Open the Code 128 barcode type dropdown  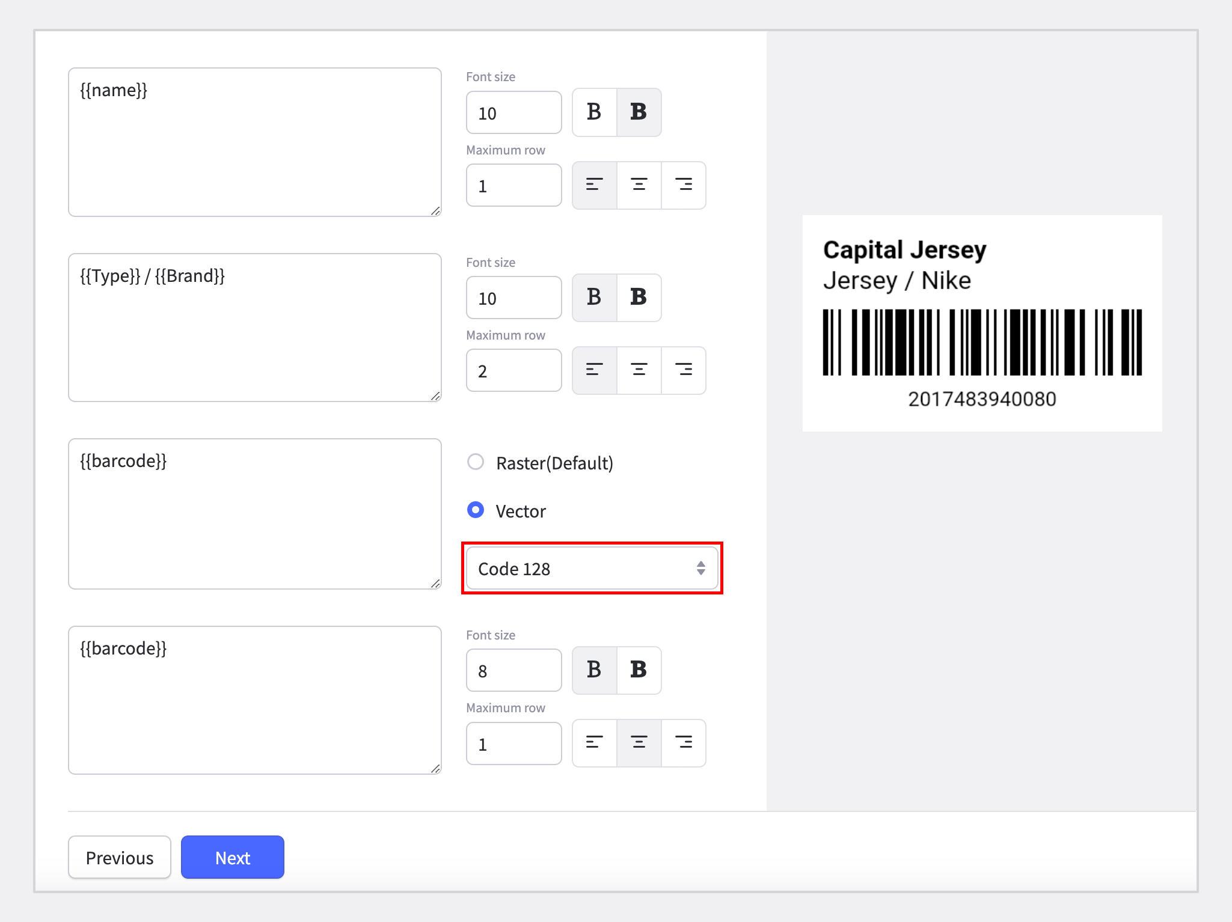[x=592, y=569]
